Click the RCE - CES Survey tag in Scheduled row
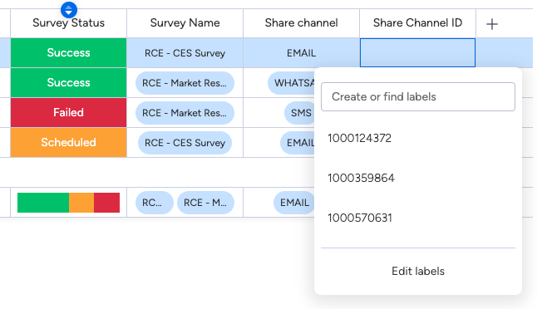The image size is (537, 309). coord(185,143)
